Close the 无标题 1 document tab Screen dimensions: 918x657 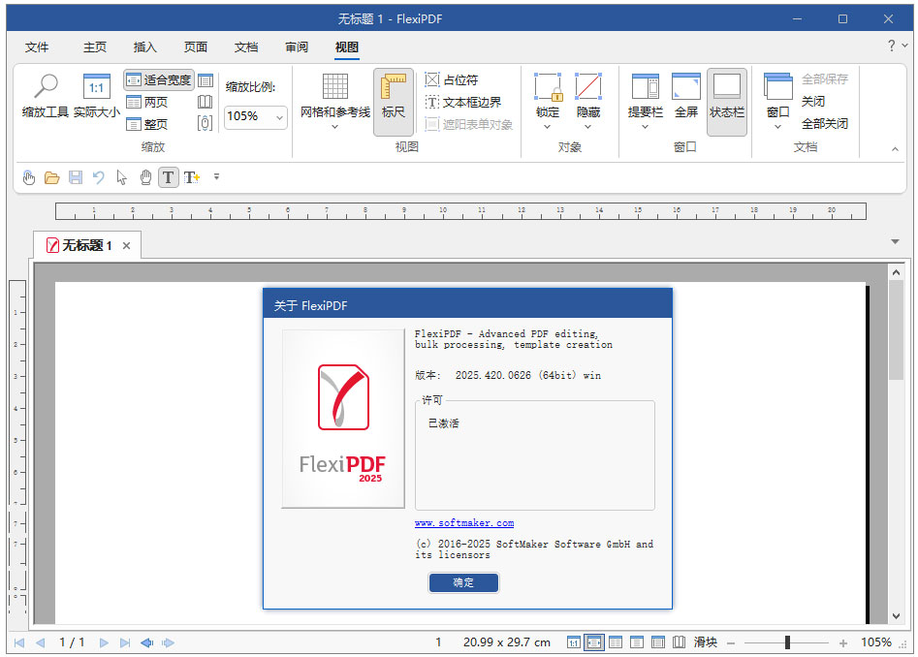126,246
